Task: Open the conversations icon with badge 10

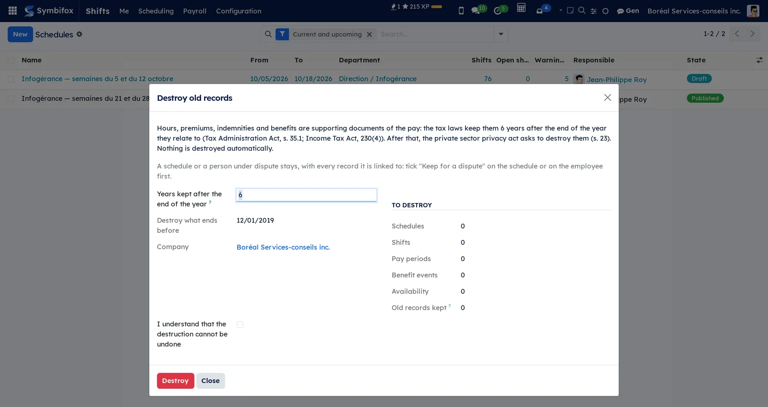Action: [478, 10]
